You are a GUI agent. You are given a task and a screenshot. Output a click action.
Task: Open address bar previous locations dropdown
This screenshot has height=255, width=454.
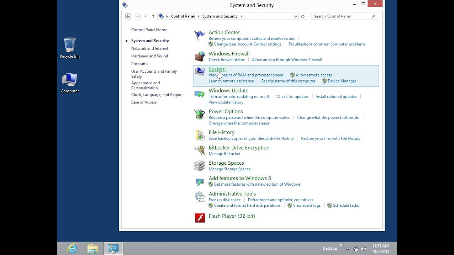(x=295, y=16)
